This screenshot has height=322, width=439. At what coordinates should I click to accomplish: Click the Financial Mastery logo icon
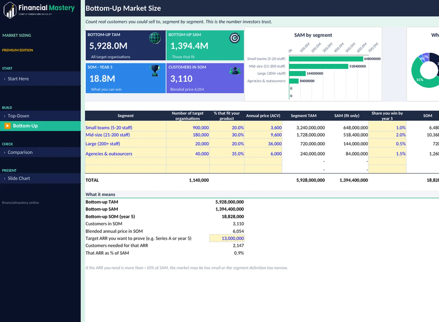[10, 10]
